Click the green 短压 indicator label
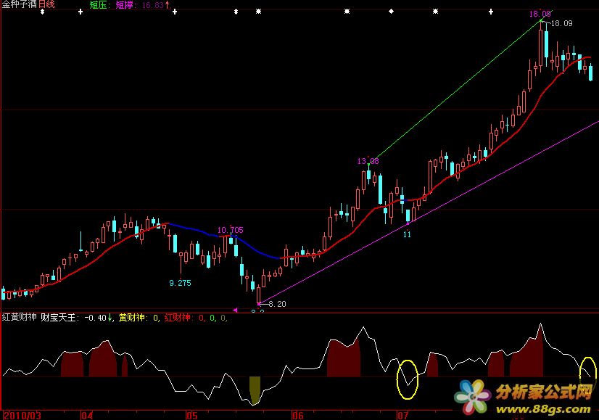Viewport: 599px width, 420px height. (100, 5)
